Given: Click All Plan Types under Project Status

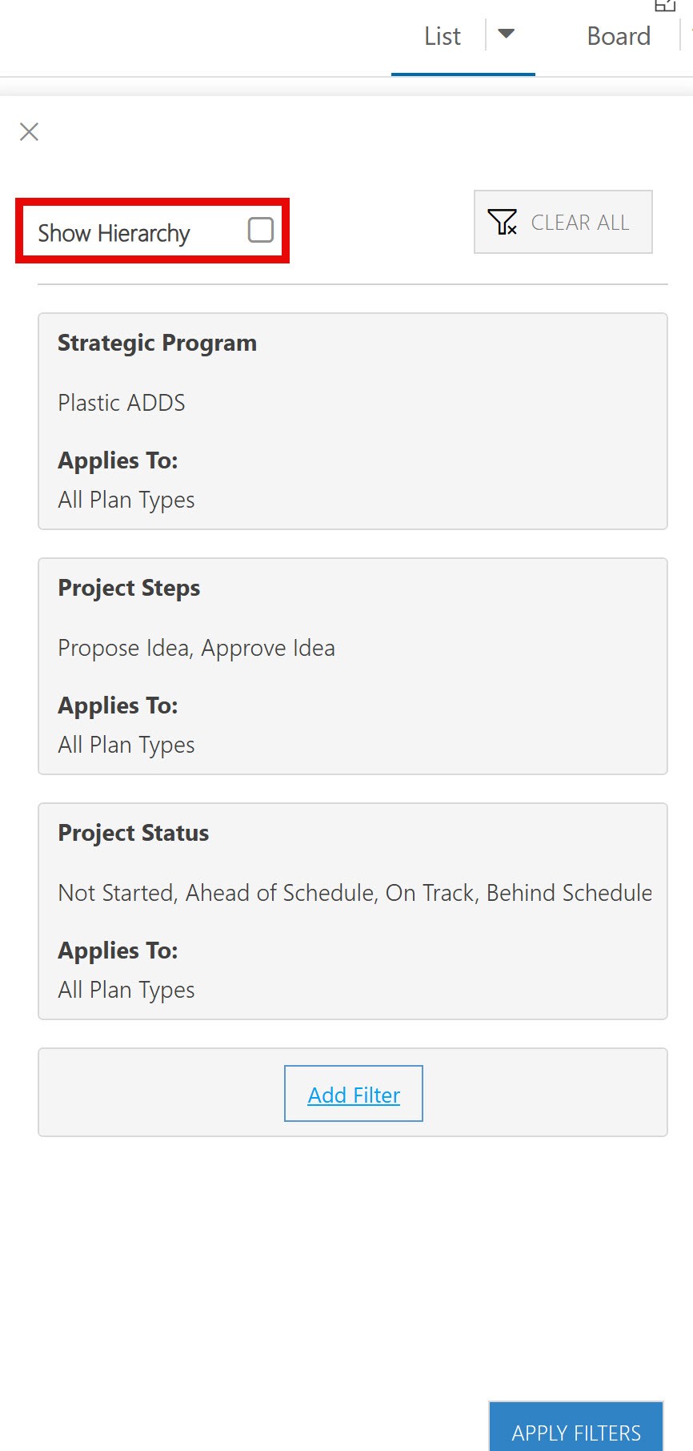Looking at the screenshot, I should coord(126,990).
